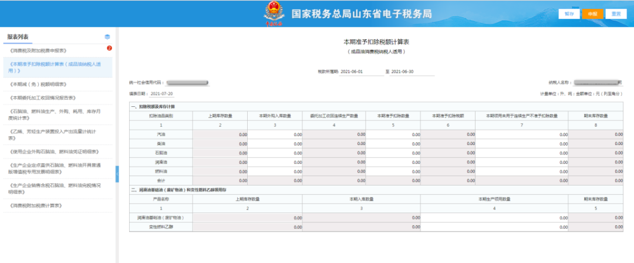Click the 扣除油品类别 column header

pyautogui.click(x=161, y=116)
